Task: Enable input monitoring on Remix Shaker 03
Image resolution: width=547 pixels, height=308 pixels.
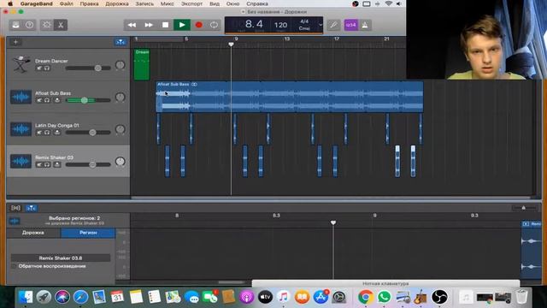Action: [57, 164]
